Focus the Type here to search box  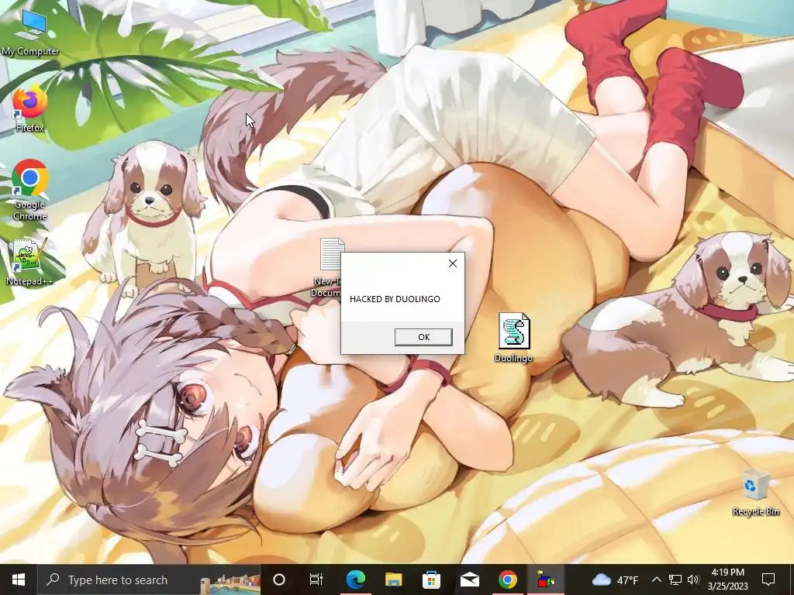149,580
